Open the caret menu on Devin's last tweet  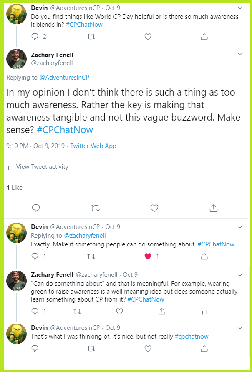pyautogui.click(x=240, y=327)
